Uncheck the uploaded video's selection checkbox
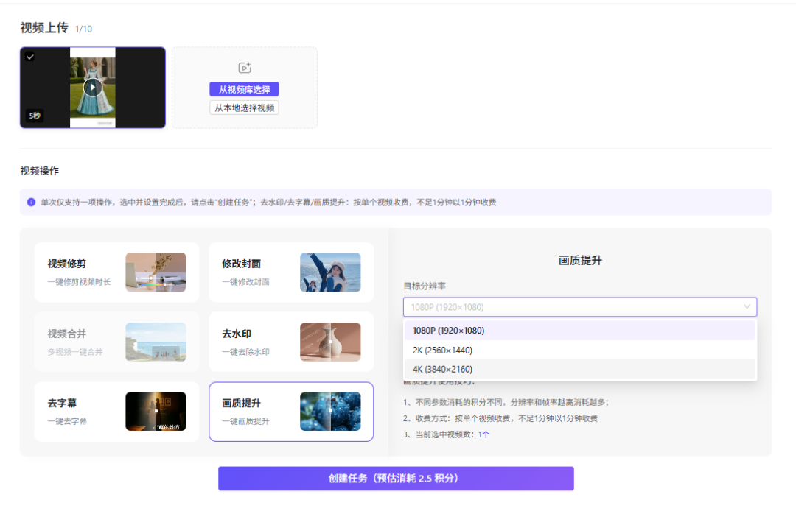The width and height of the screenshot is (796, 514). 30,57
